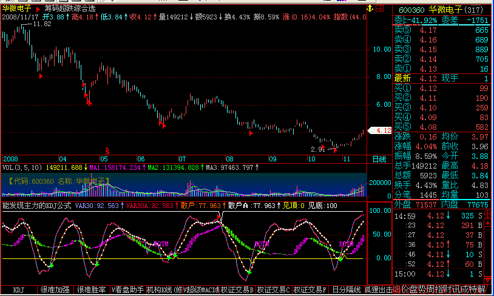Image resolution: width=494 pixels, height=296 pixels.
Task: Click the 卖① 4.13 ask row
Action: 441,69
